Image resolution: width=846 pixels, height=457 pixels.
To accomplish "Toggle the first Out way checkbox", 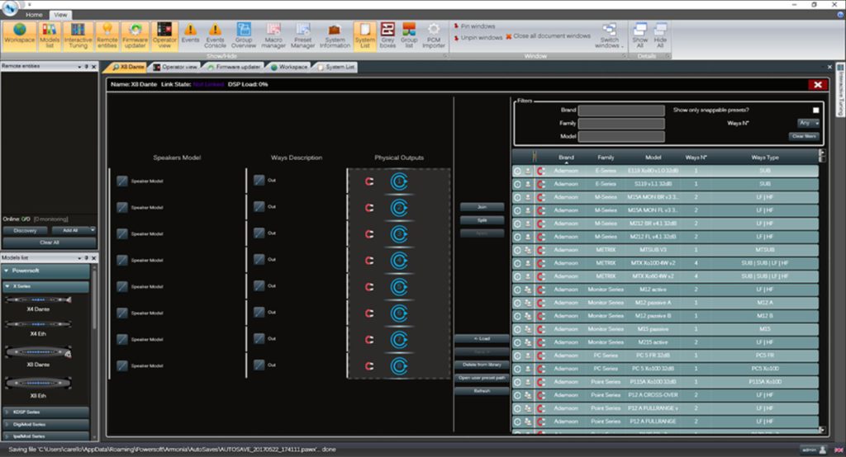I will click(259, 181).
